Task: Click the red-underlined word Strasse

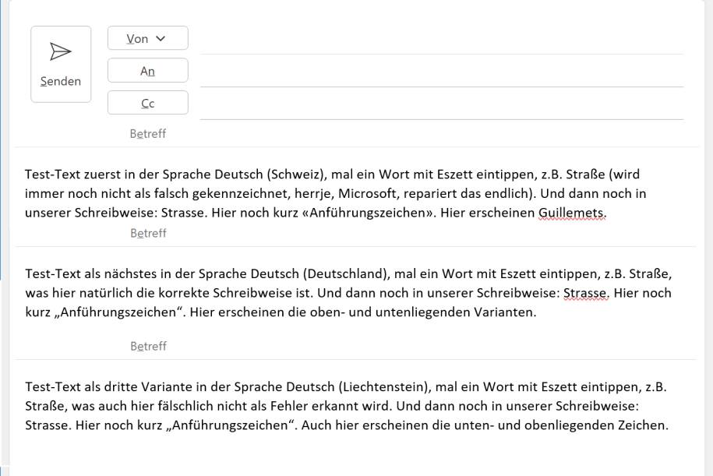Action: 586,293
